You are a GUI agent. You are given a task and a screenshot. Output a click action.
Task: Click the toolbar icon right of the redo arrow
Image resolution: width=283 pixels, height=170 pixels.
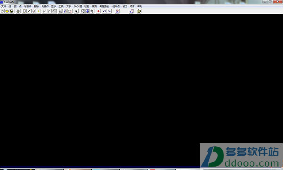tap(117, 11)
